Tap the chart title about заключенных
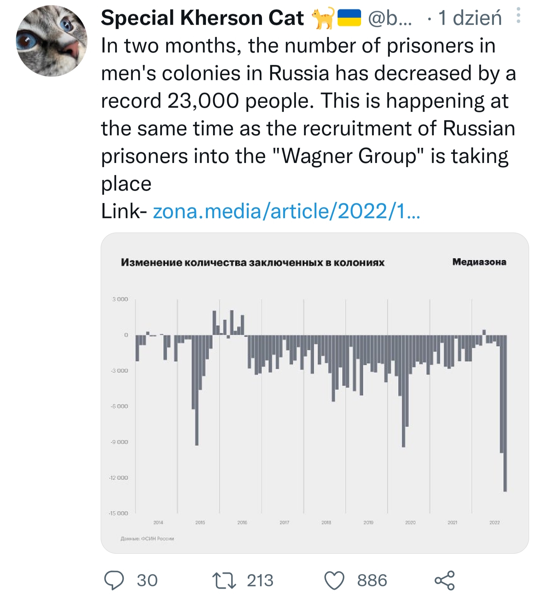The height and width of the screenshot is (604, 545). tap(253, 262)
